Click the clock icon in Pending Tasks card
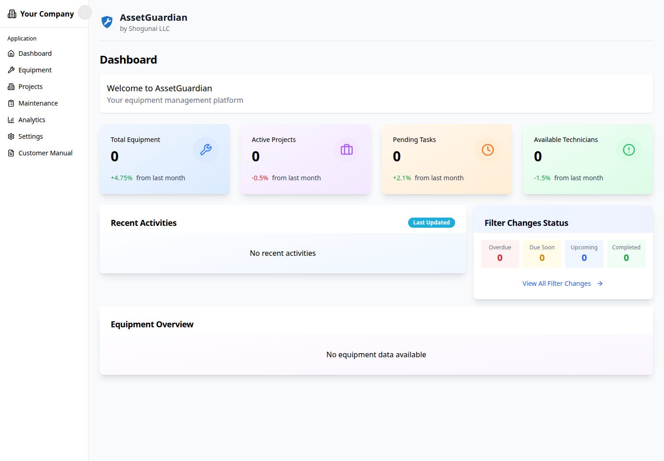The width and height of the screenshot is (664, 461). [488, 150]
